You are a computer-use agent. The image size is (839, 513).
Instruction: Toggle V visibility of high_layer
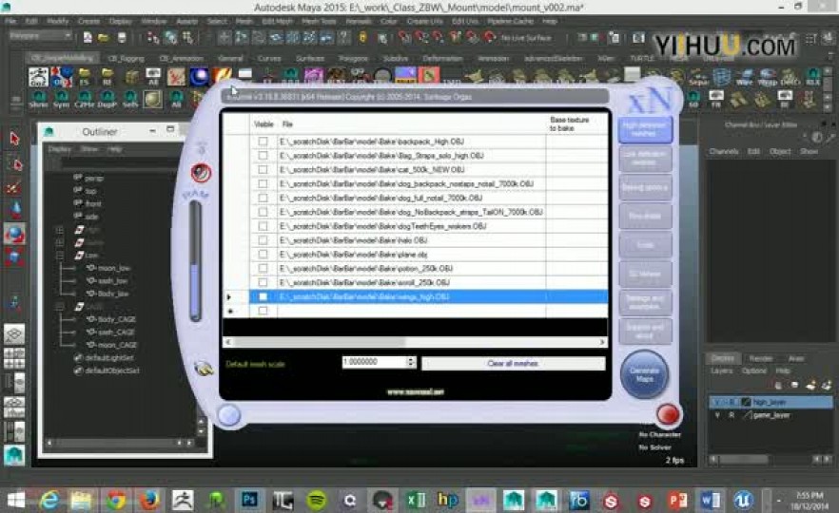[x=717, y=402]
